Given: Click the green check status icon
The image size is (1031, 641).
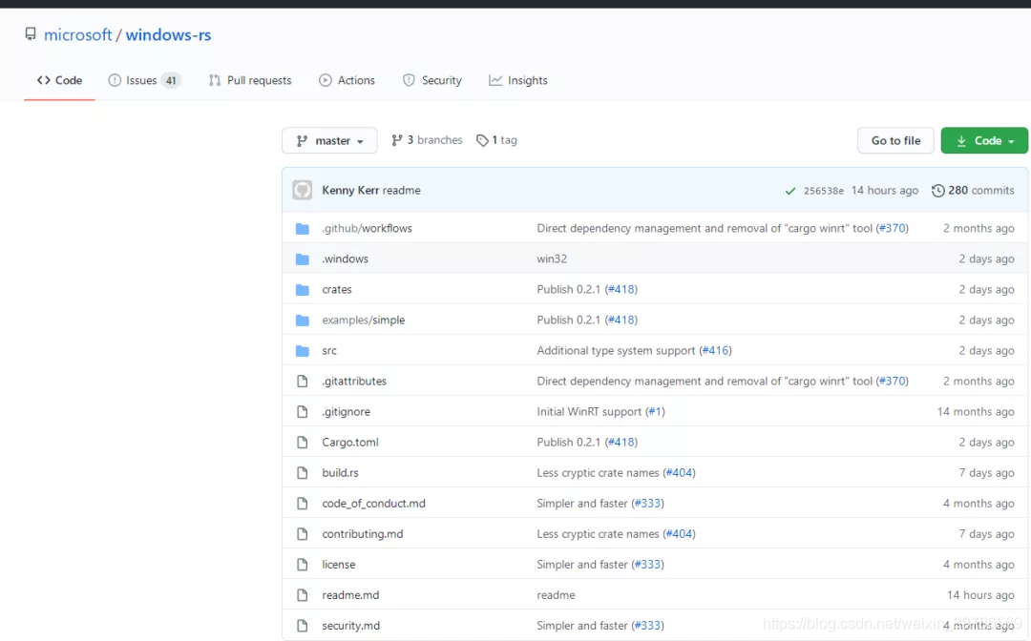Looking at the screenshot, I should [790, 191].
